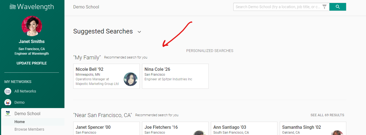Open Browse Members page

[x=29, y=129]
